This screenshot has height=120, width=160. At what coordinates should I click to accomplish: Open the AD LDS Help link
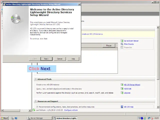[x=129, y=107]
